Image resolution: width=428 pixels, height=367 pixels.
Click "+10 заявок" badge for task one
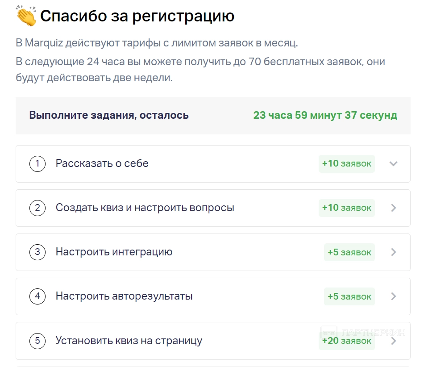tap(346, 164)
